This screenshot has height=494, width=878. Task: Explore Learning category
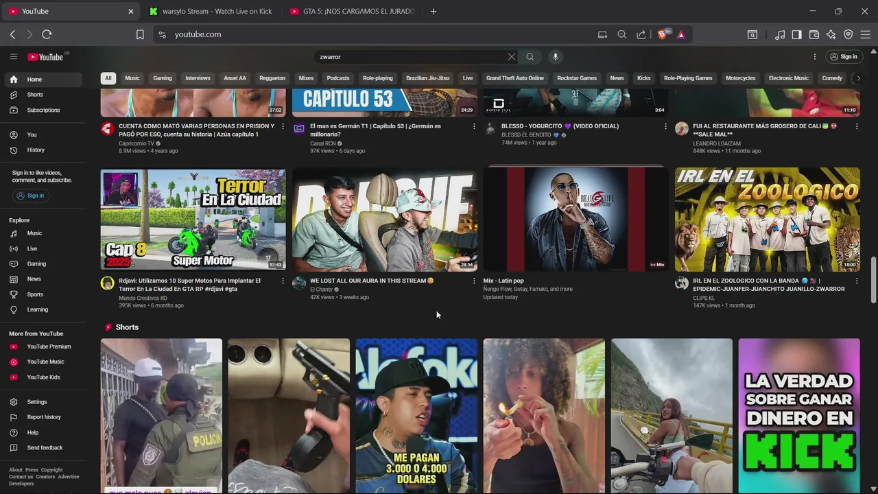pos(43,309)
